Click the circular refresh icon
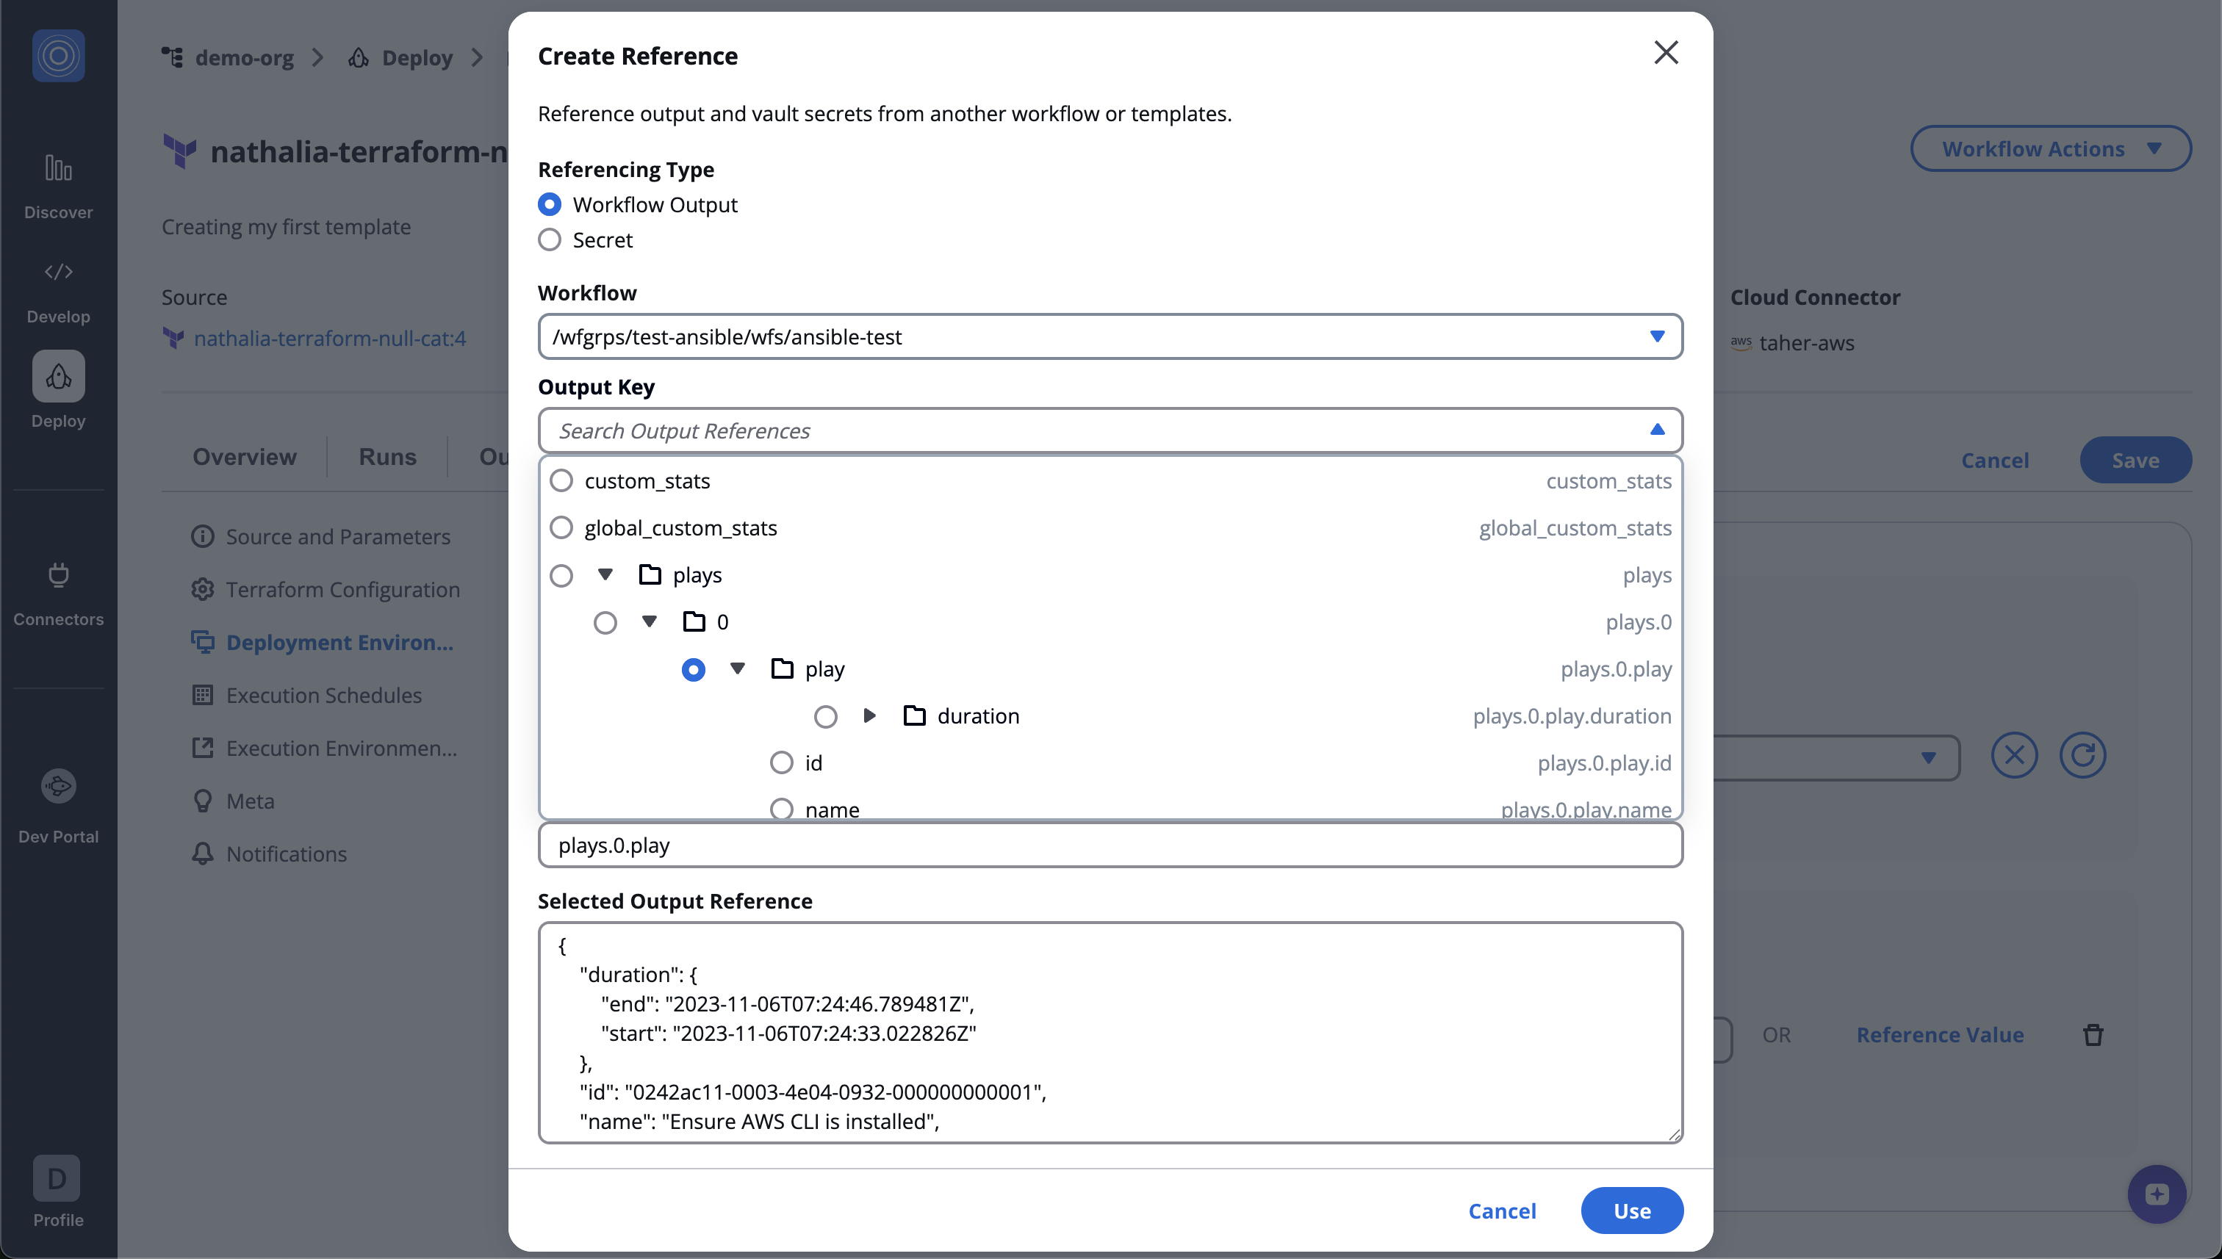This screenshot has width=2222, height=1259. [x=2082, y=756]
